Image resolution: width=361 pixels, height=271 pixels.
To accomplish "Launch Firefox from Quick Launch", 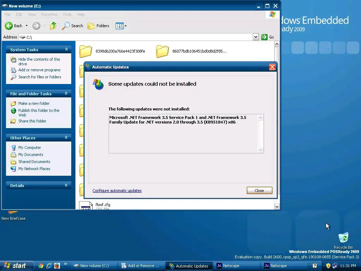I will (57, 266).
